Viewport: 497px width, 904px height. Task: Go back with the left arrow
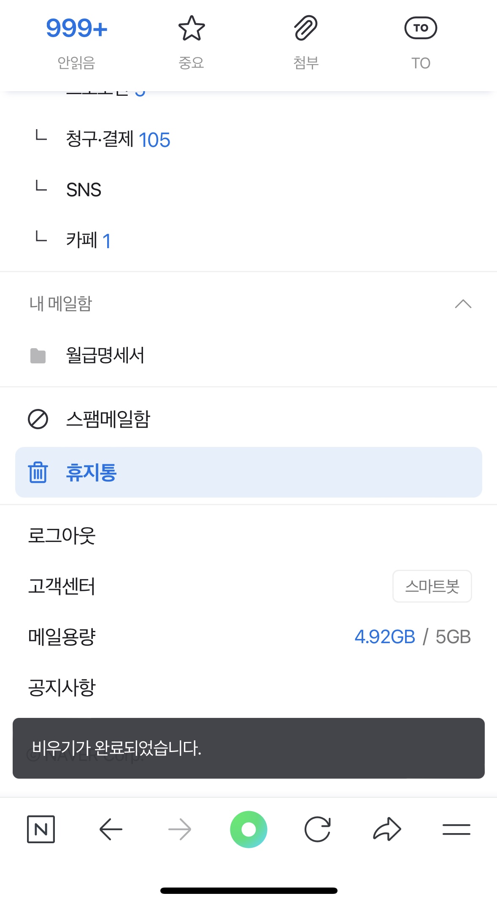coord(111,829)
